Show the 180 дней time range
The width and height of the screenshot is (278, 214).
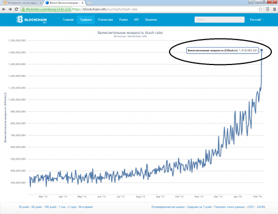click(x=50, y=207)
